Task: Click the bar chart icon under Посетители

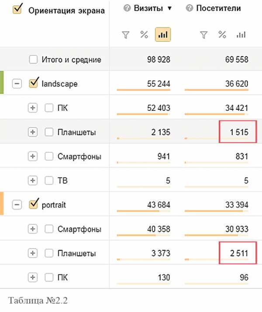Action: (x=241, y=35)
